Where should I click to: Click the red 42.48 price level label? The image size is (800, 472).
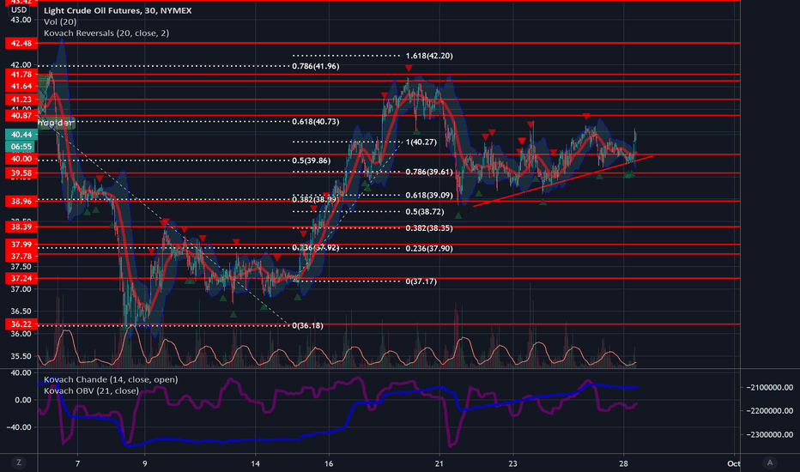(x=21, y=44)
